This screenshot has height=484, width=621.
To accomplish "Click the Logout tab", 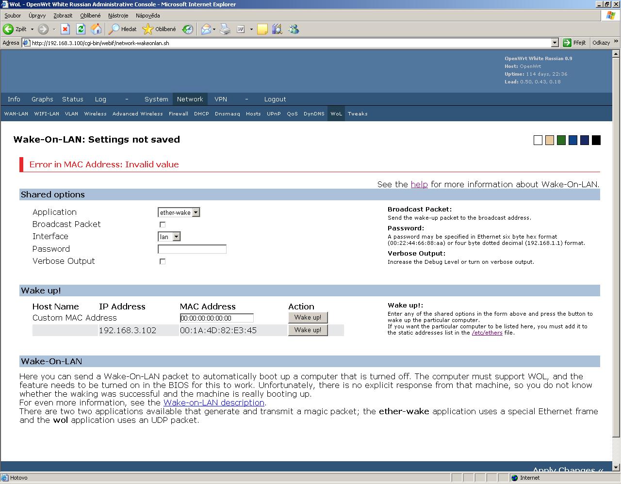I will 275,99.
